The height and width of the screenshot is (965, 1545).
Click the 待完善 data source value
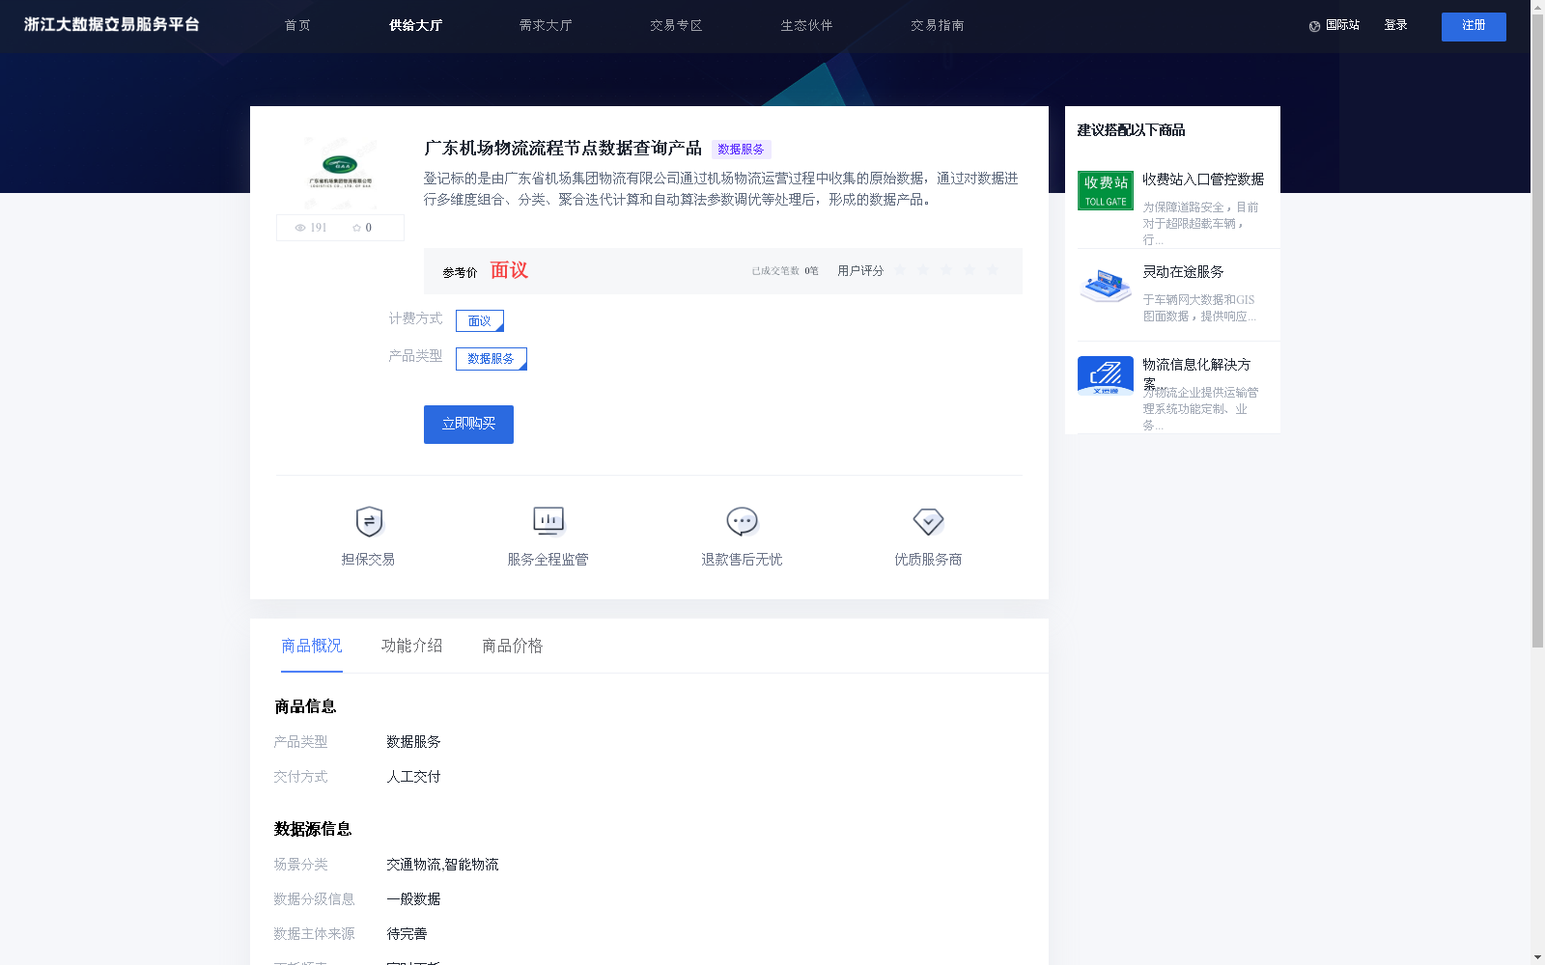click(407, 934)
